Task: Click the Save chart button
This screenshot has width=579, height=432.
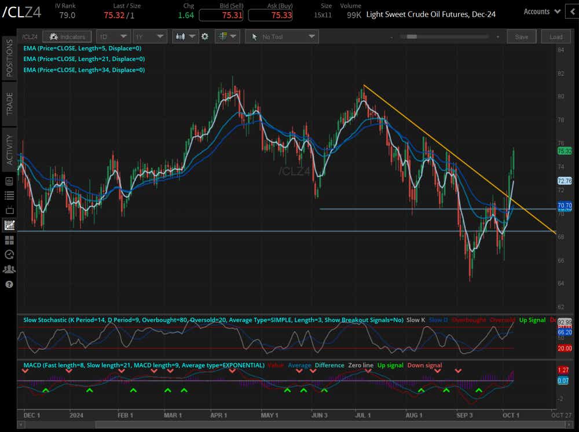Action: click(521, 36)
